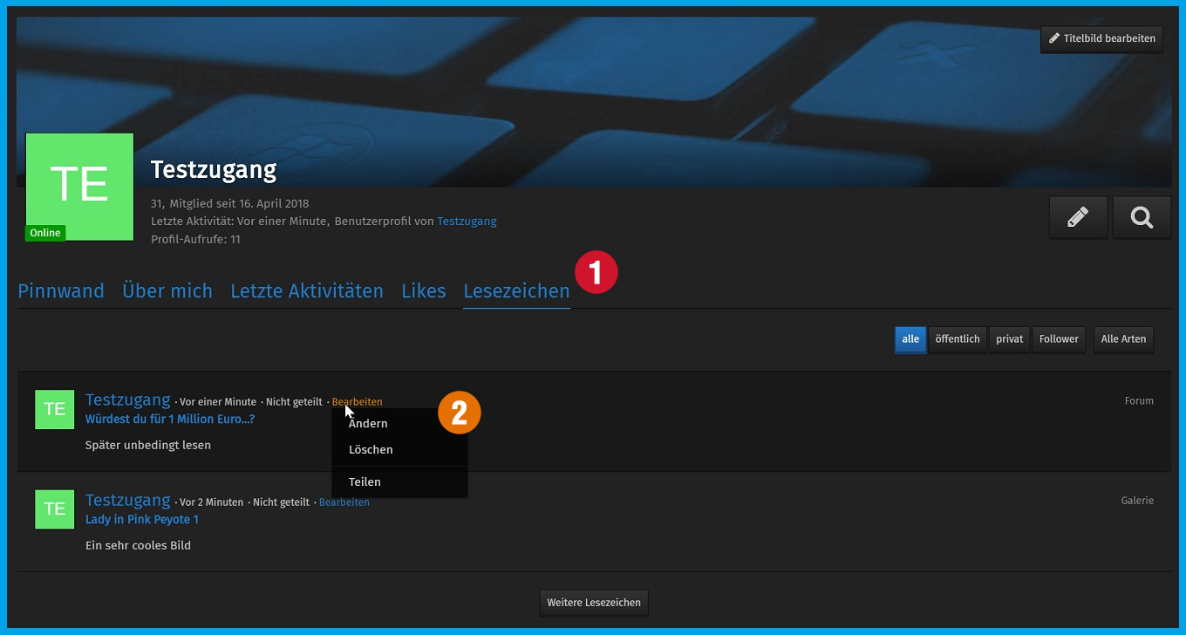Viewport: 1186px width, 635px height.
Task: Click the pencil edit profile icon
Action: (1078, 217)
